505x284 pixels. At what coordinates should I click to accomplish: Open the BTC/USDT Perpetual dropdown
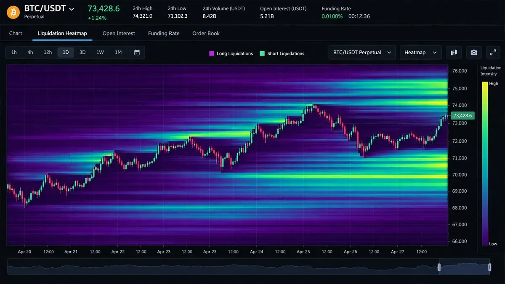(x=362, y=53)
